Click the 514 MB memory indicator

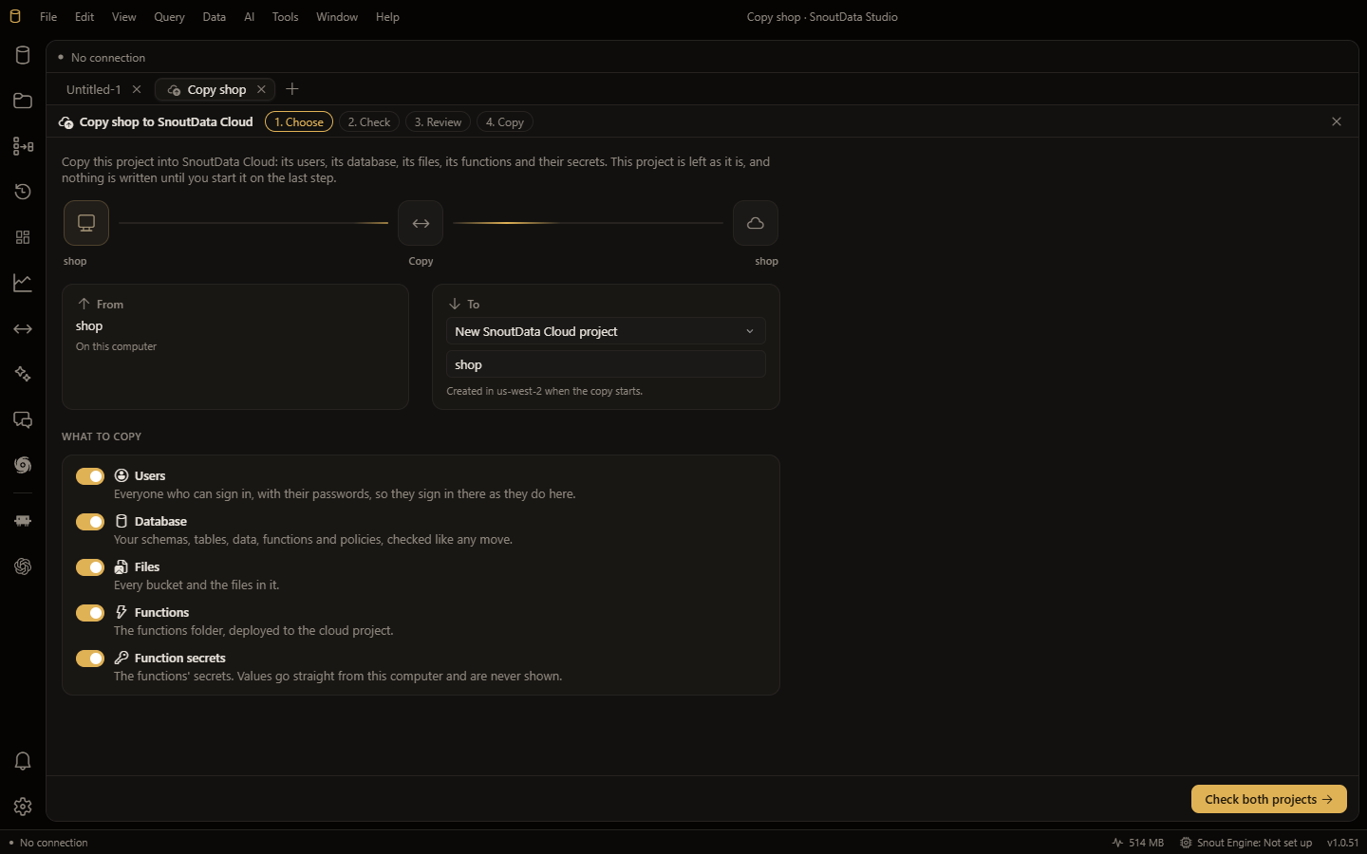(x=1138, y=843)
